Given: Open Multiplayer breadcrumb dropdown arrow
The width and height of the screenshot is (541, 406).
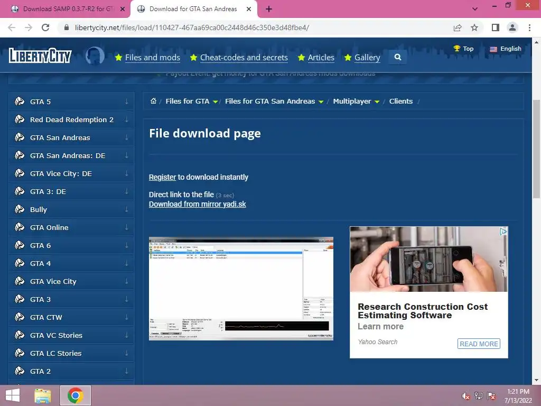Looking at the screenshot, I should point(377,102).
